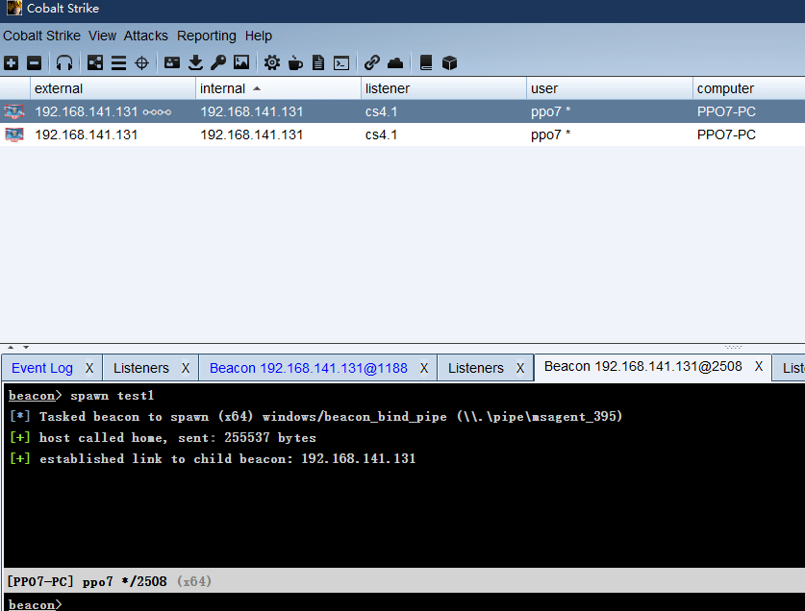Open the Screenshots picture icon
The height and width of the screenshot is (611, 805).
[241, 62]
